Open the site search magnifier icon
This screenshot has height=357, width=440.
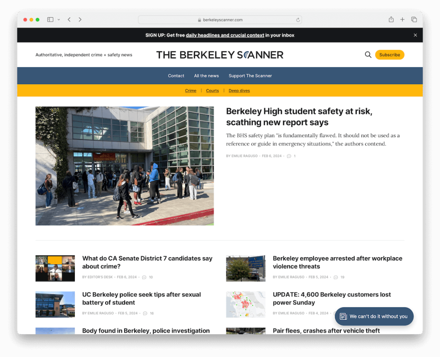pyautogui.click(x=368, y=55)
